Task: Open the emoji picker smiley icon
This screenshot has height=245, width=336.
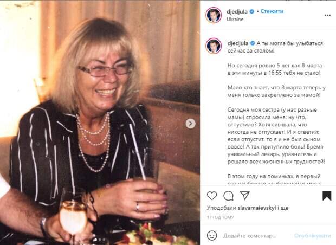Action: [212, 236]
